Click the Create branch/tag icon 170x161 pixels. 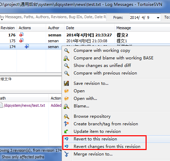point(66,124)
